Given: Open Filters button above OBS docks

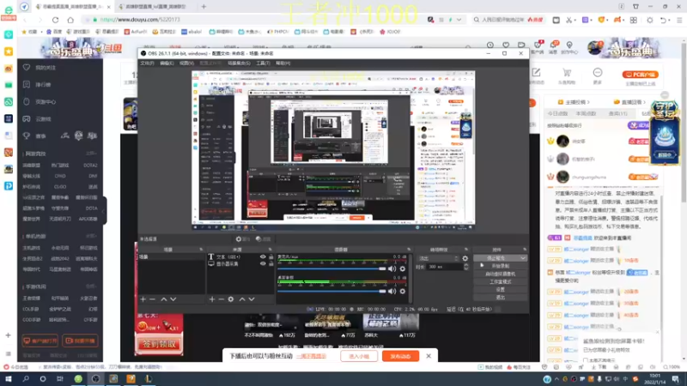Looking at the screenshot, I should pyautogui.click(x=264, y=239).
